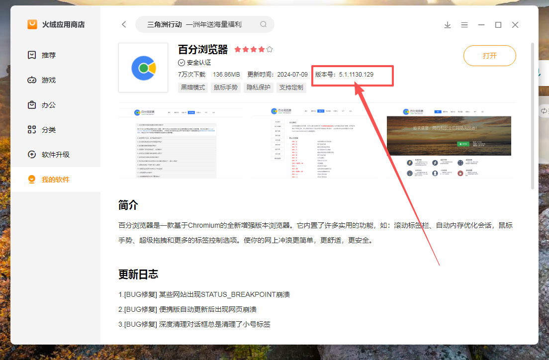Click the Cent Browser app icon
Screen dimensions: 549x360
pyautogui.click(x=143, y=68)
